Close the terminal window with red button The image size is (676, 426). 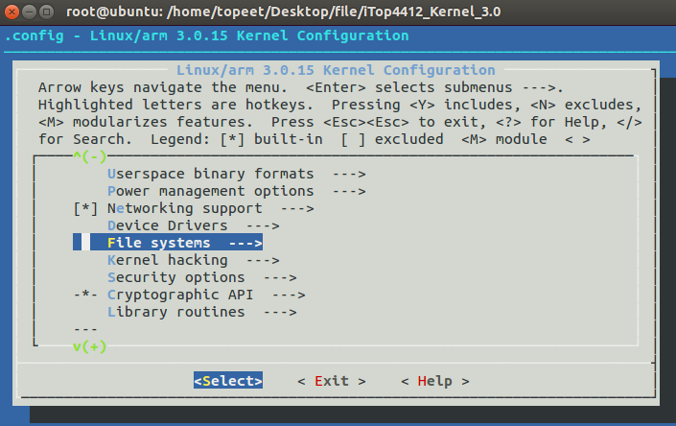pyautogui.click(x=12, y=12)
